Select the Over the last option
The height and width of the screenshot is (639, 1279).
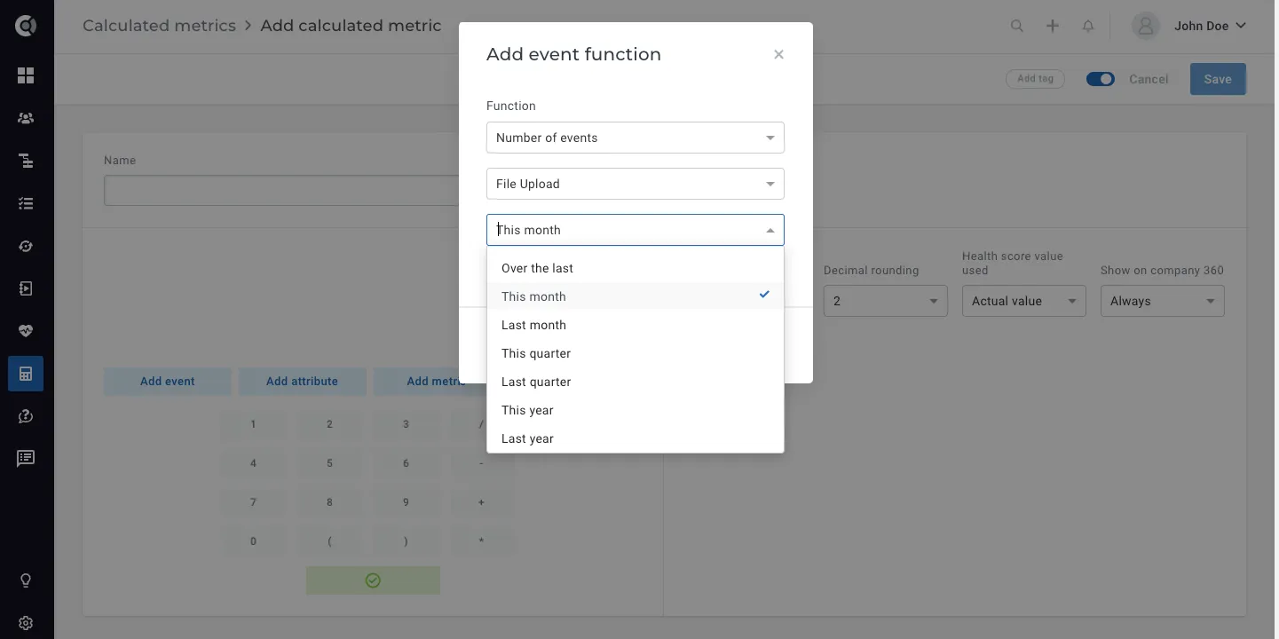pos(636,268)
